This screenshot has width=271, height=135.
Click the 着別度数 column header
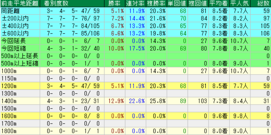click(x=56, y=3)
